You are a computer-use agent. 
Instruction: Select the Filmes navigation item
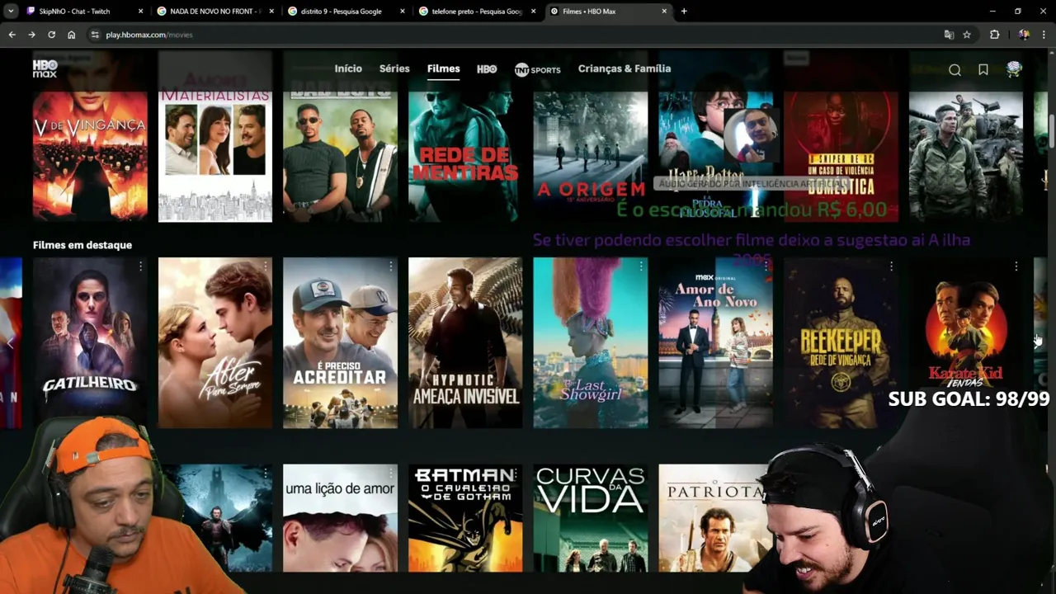(x=443, y=68)
